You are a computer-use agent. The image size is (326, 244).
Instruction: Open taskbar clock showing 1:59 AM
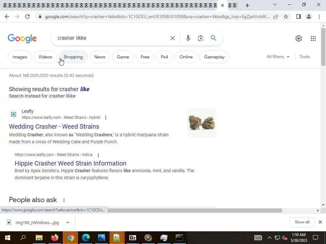tap(299, 238)
